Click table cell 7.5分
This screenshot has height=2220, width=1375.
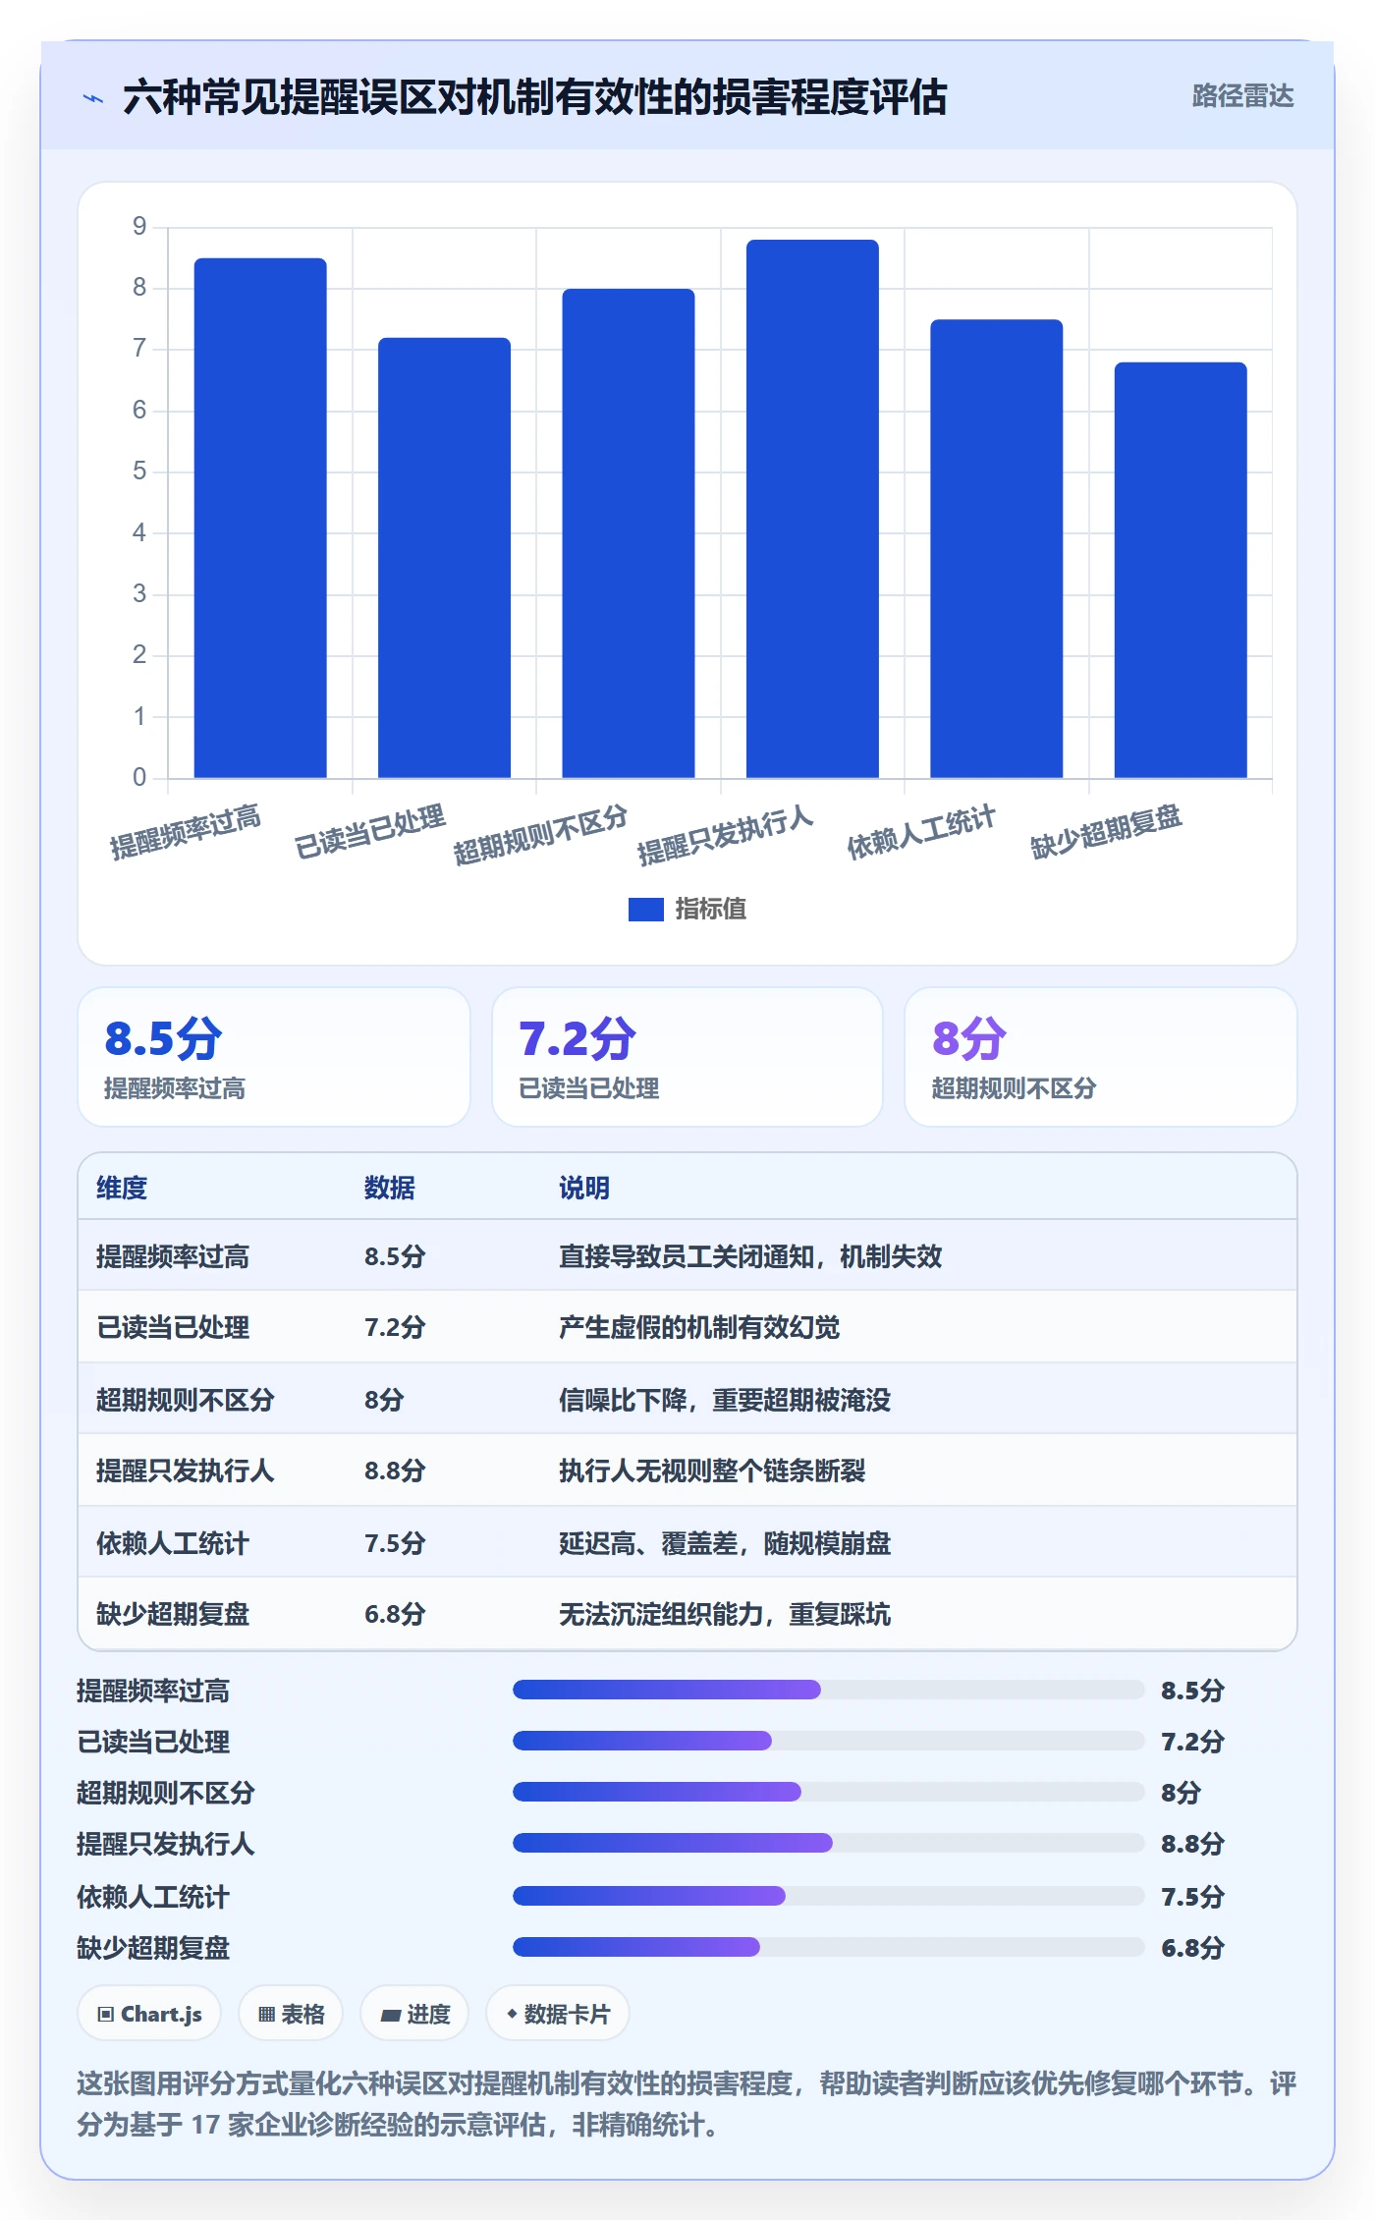pyautogui.click(x=395, y=1543)
